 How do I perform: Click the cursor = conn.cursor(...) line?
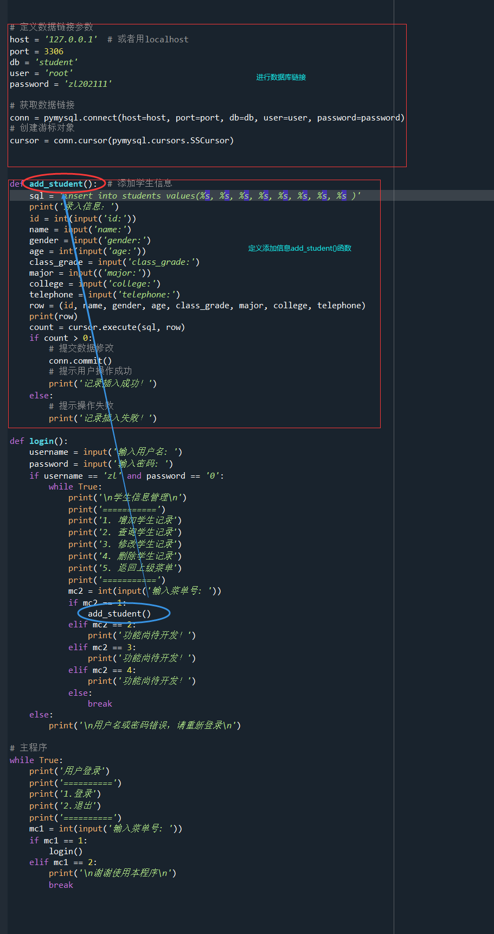[122, 141]
